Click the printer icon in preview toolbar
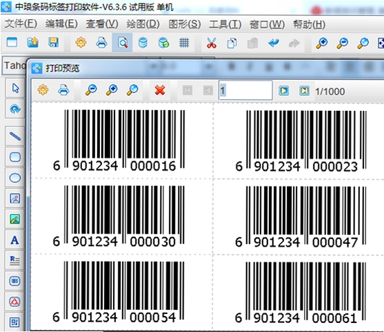Screen dimensions: 384x332 click(x=63, y=90)
